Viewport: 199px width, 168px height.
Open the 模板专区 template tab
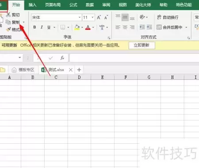tap(23, 70)
